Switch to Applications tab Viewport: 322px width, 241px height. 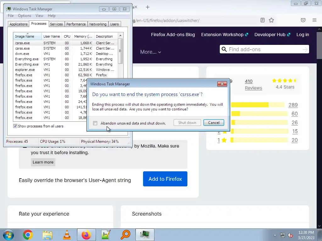(19, 24)
